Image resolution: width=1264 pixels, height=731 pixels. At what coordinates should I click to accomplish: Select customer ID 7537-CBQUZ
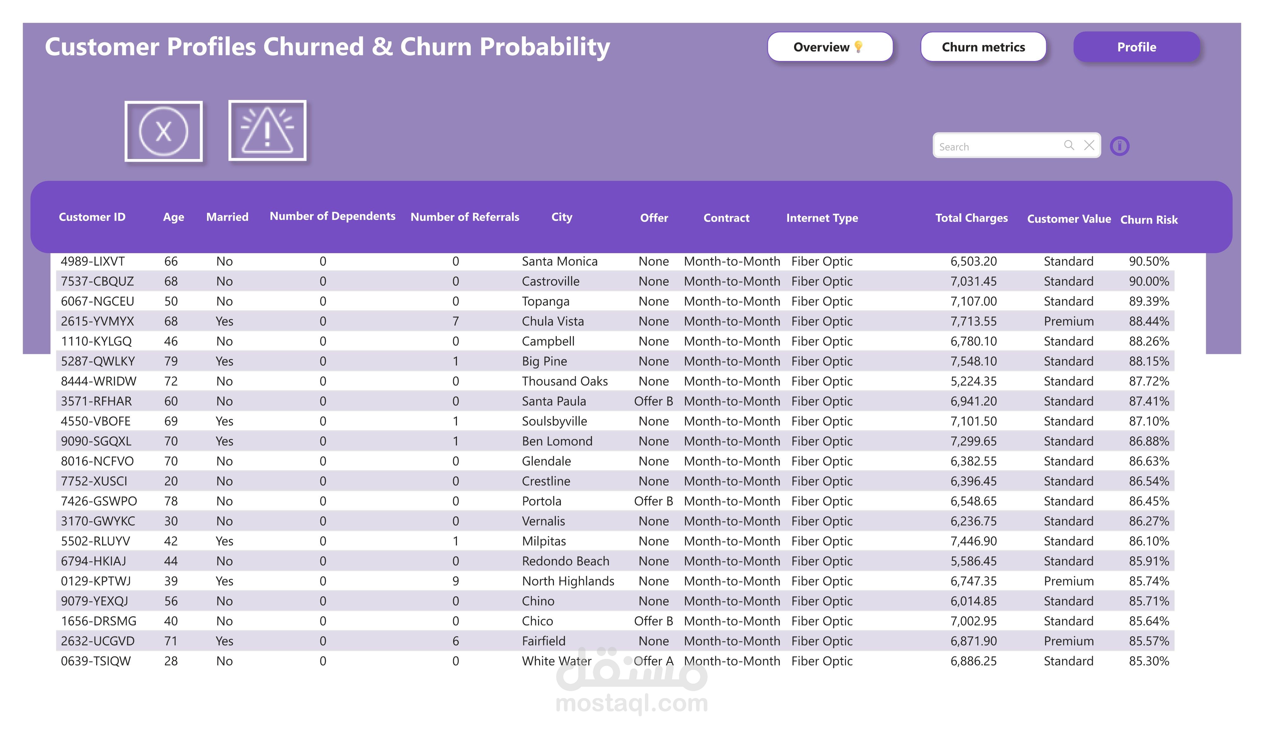click(97, 282)
